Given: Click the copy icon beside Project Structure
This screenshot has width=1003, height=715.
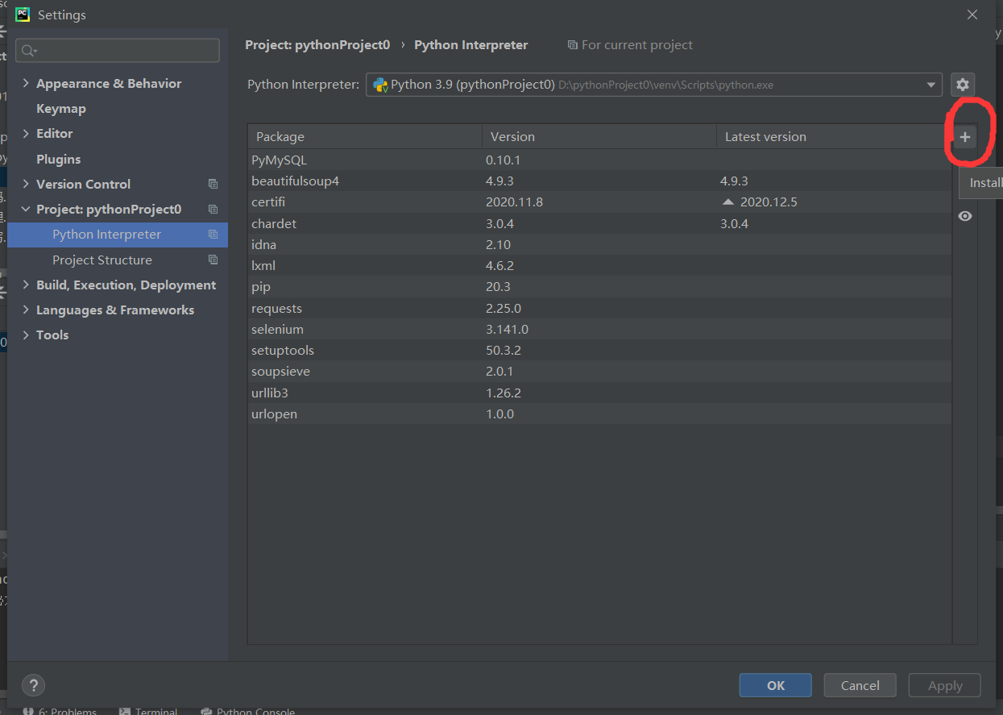Looking at the screenshot, I should click(213, 260).
